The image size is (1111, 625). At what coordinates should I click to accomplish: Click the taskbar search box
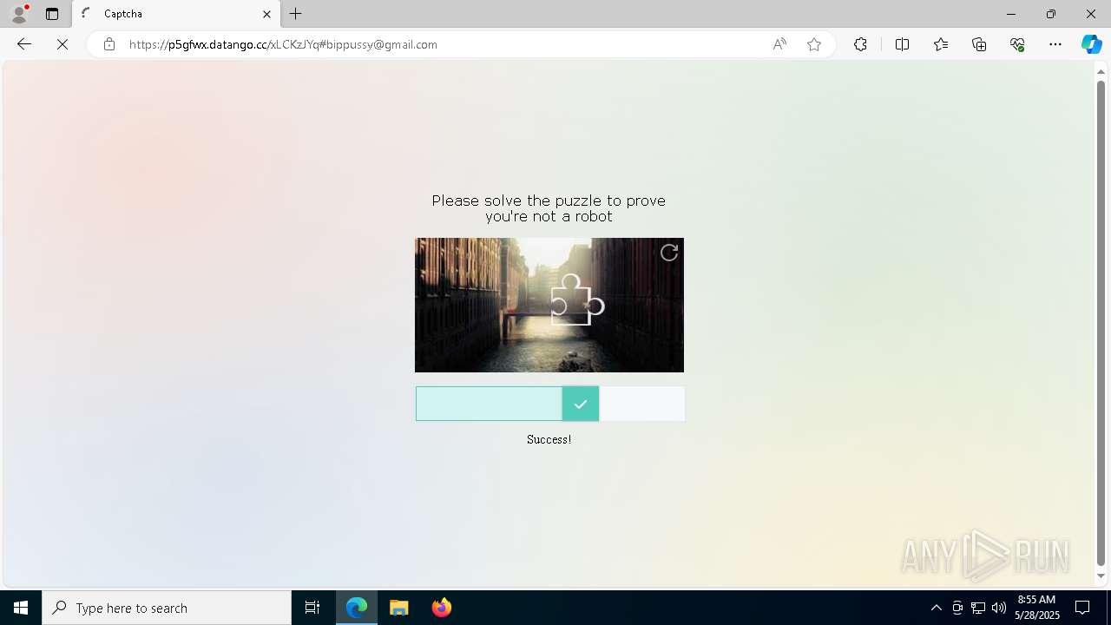167,608
